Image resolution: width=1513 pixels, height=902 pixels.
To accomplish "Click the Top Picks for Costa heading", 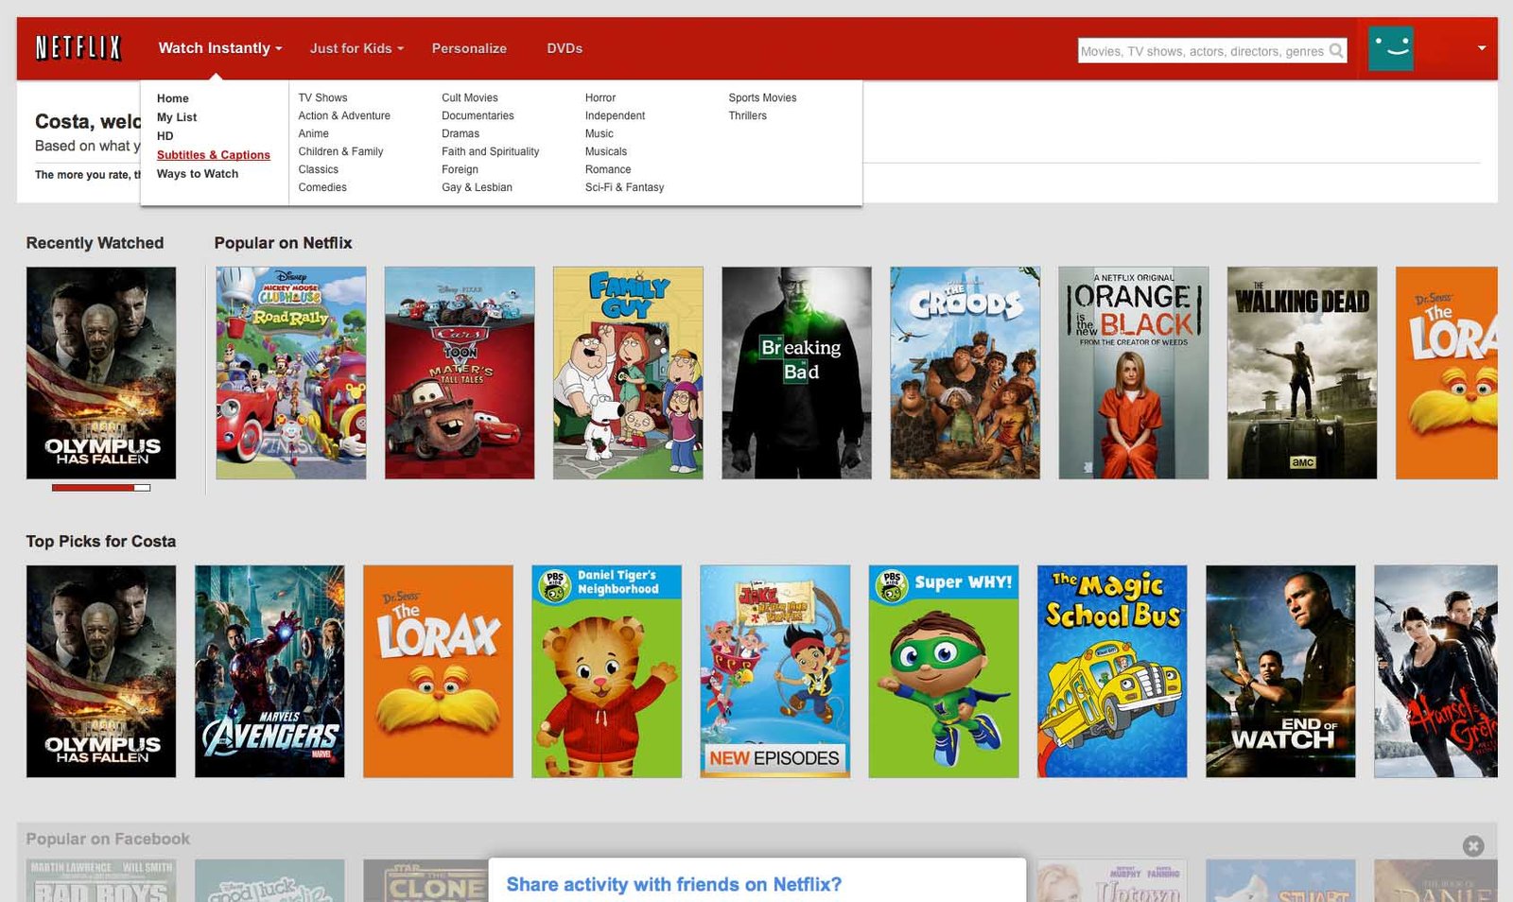I will 101,542.
